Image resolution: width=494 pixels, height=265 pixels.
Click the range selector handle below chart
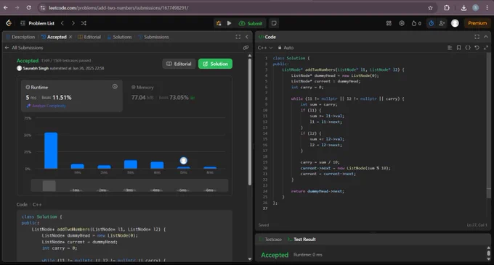coord(49,186)
